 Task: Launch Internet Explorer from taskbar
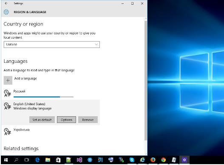142,160
